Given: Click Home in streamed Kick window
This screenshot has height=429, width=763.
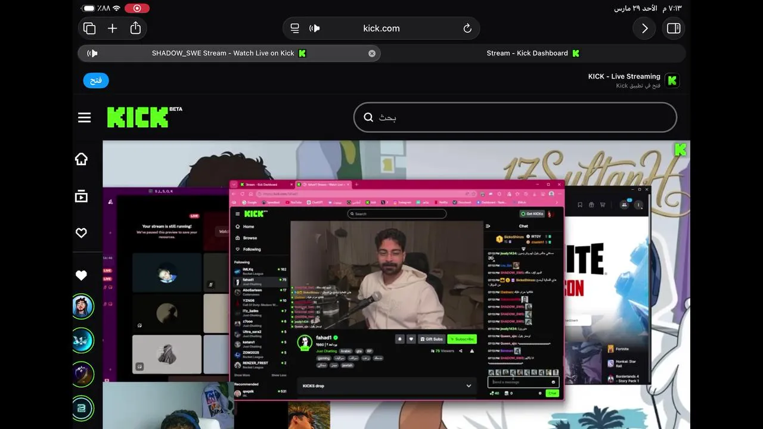Looking at the screenshot, I should [245, 226].
